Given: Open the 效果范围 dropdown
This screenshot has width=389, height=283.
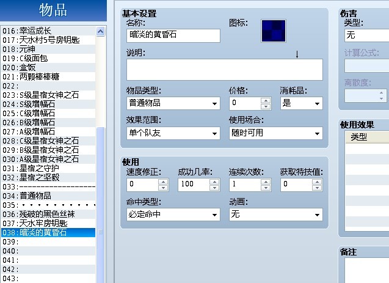Looking at the screenshot, I should (x=173, y=133).
